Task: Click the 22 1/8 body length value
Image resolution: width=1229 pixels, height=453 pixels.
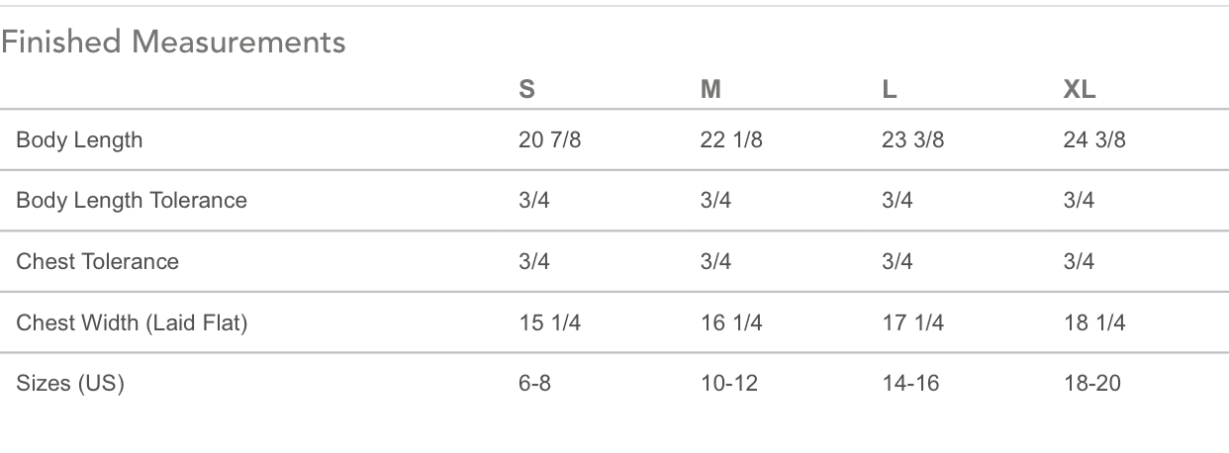Action: [730, 140]
